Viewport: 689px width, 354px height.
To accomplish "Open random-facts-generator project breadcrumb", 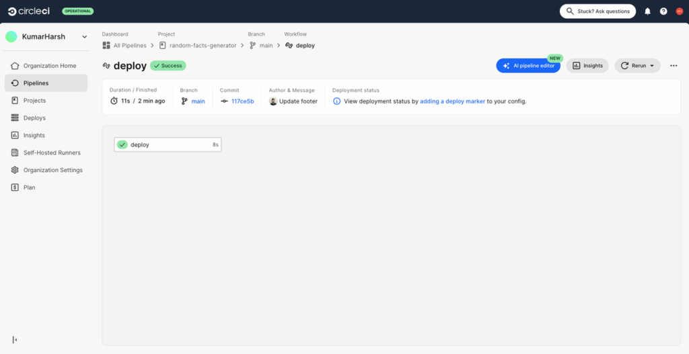I will pos(203,46).
